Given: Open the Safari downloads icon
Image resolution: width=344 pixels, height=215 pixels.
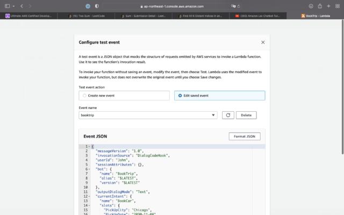Looking at the screenshot, I should 311,6.
